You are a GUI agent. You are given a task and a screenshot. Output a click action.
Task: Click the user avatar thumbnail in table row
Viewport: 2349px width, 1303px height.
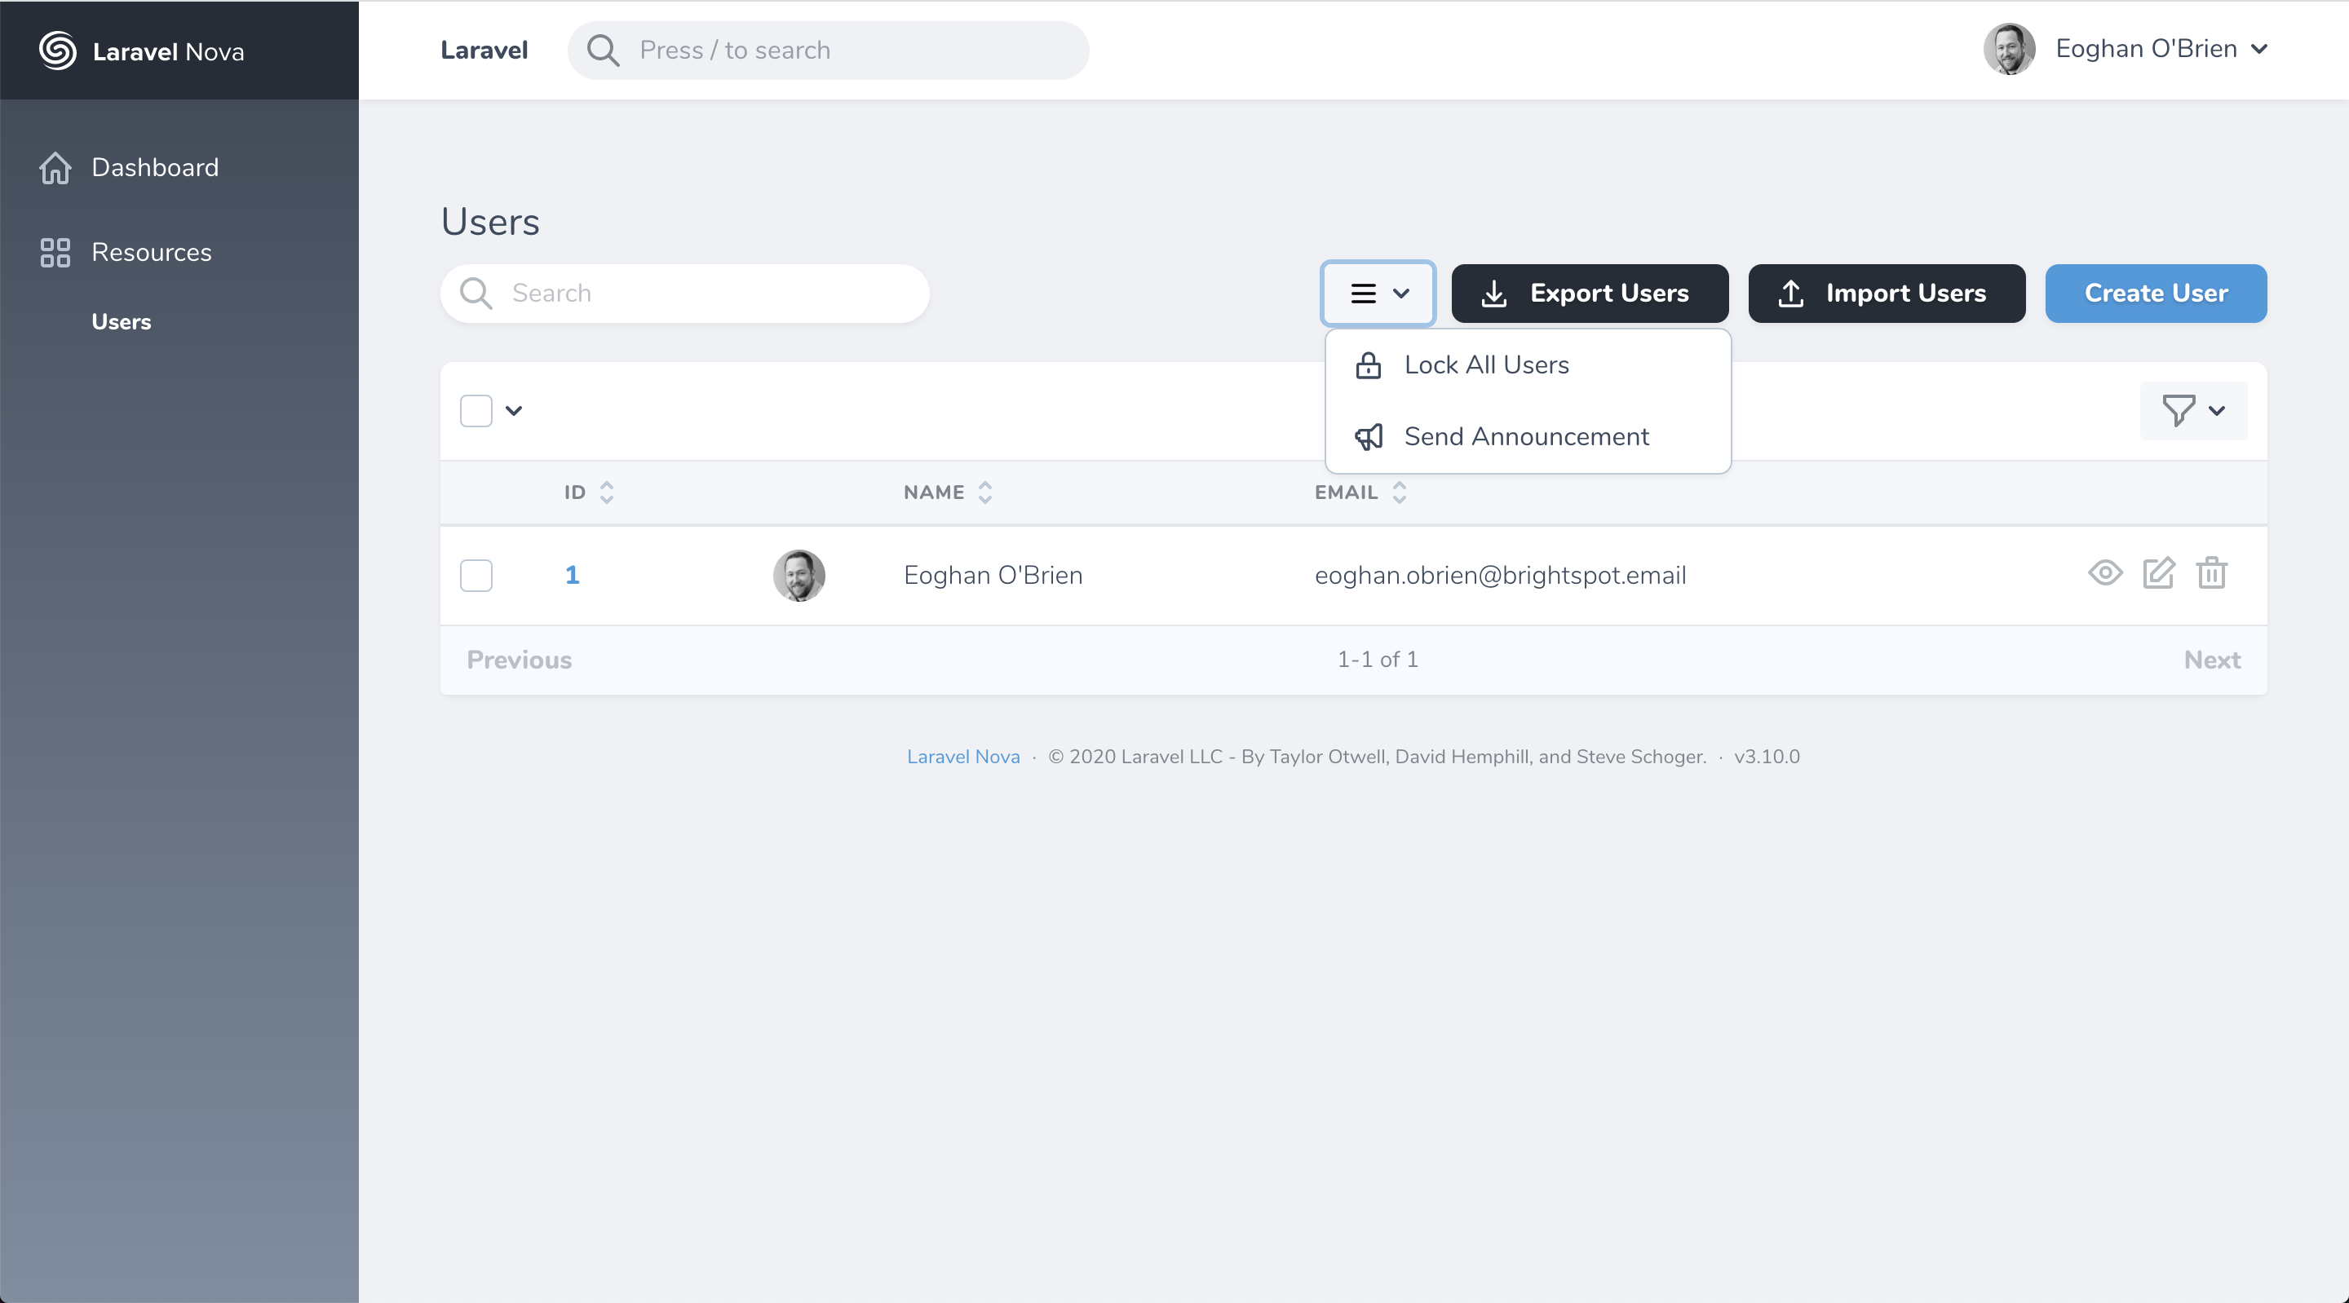(x=798, y=576)
